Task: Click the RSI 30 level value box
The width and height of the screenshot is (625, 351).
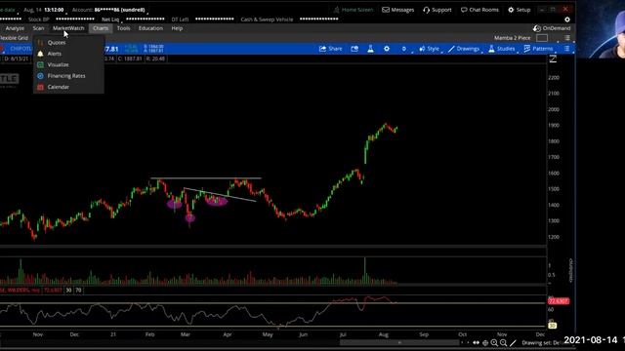Action: click(68, 291)
